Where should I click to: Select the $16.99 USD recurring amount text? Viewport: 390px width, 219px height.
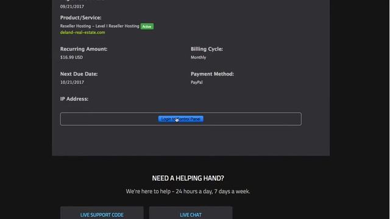coord(71,57)
